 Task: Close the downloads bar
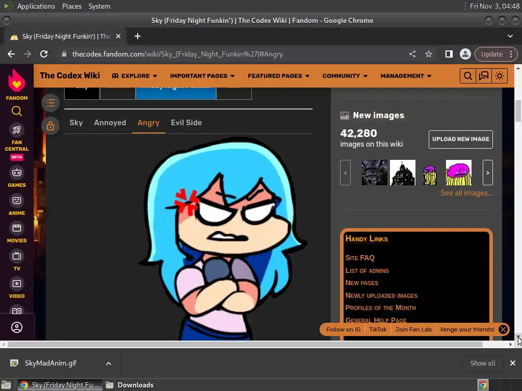tap(513, 363)
